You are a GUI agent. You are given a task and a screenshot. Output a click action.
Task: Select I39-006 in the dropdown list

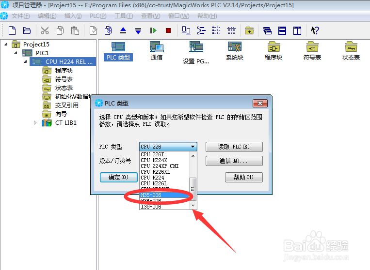point(165,207)
